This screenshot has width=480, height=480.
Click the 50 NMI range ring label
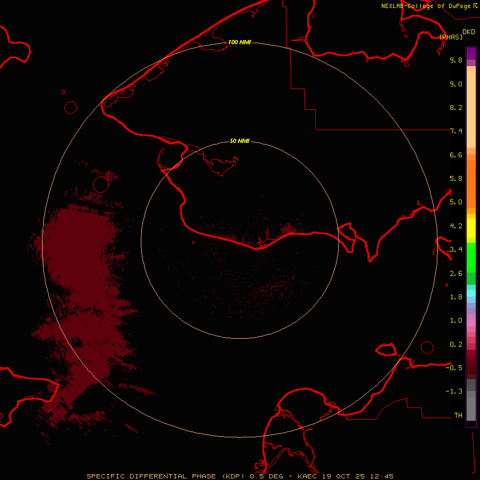click(x=239, y=141)
